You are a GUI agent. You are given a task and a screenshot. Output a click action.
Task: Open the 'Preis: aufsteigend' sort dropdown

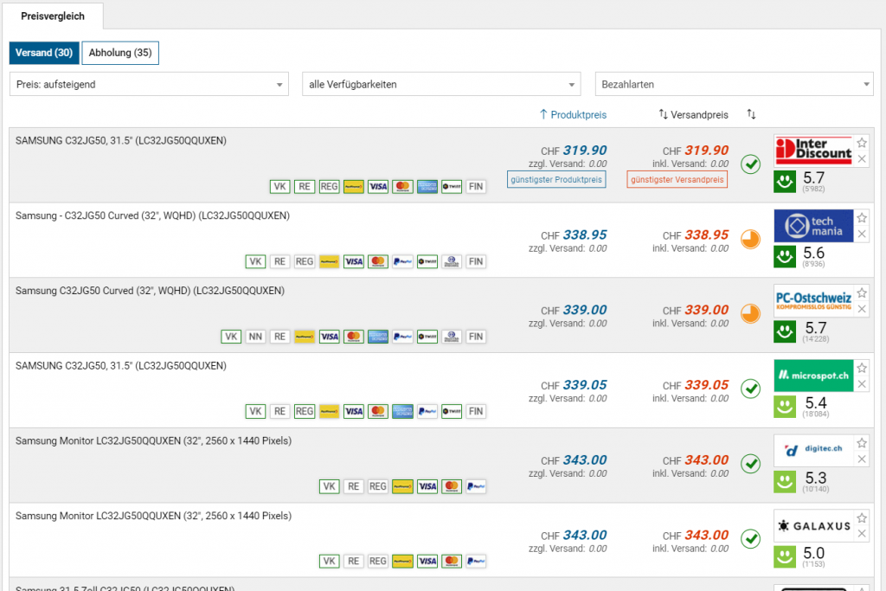149,84
